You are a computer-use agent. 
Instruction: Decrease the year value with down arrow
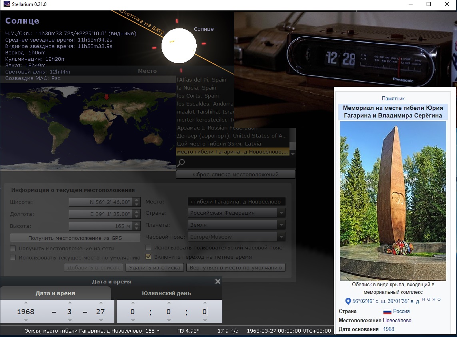pos(26,320)
